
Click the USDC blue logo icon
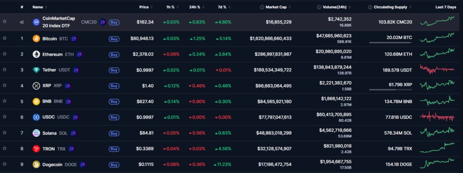point(36,117)
